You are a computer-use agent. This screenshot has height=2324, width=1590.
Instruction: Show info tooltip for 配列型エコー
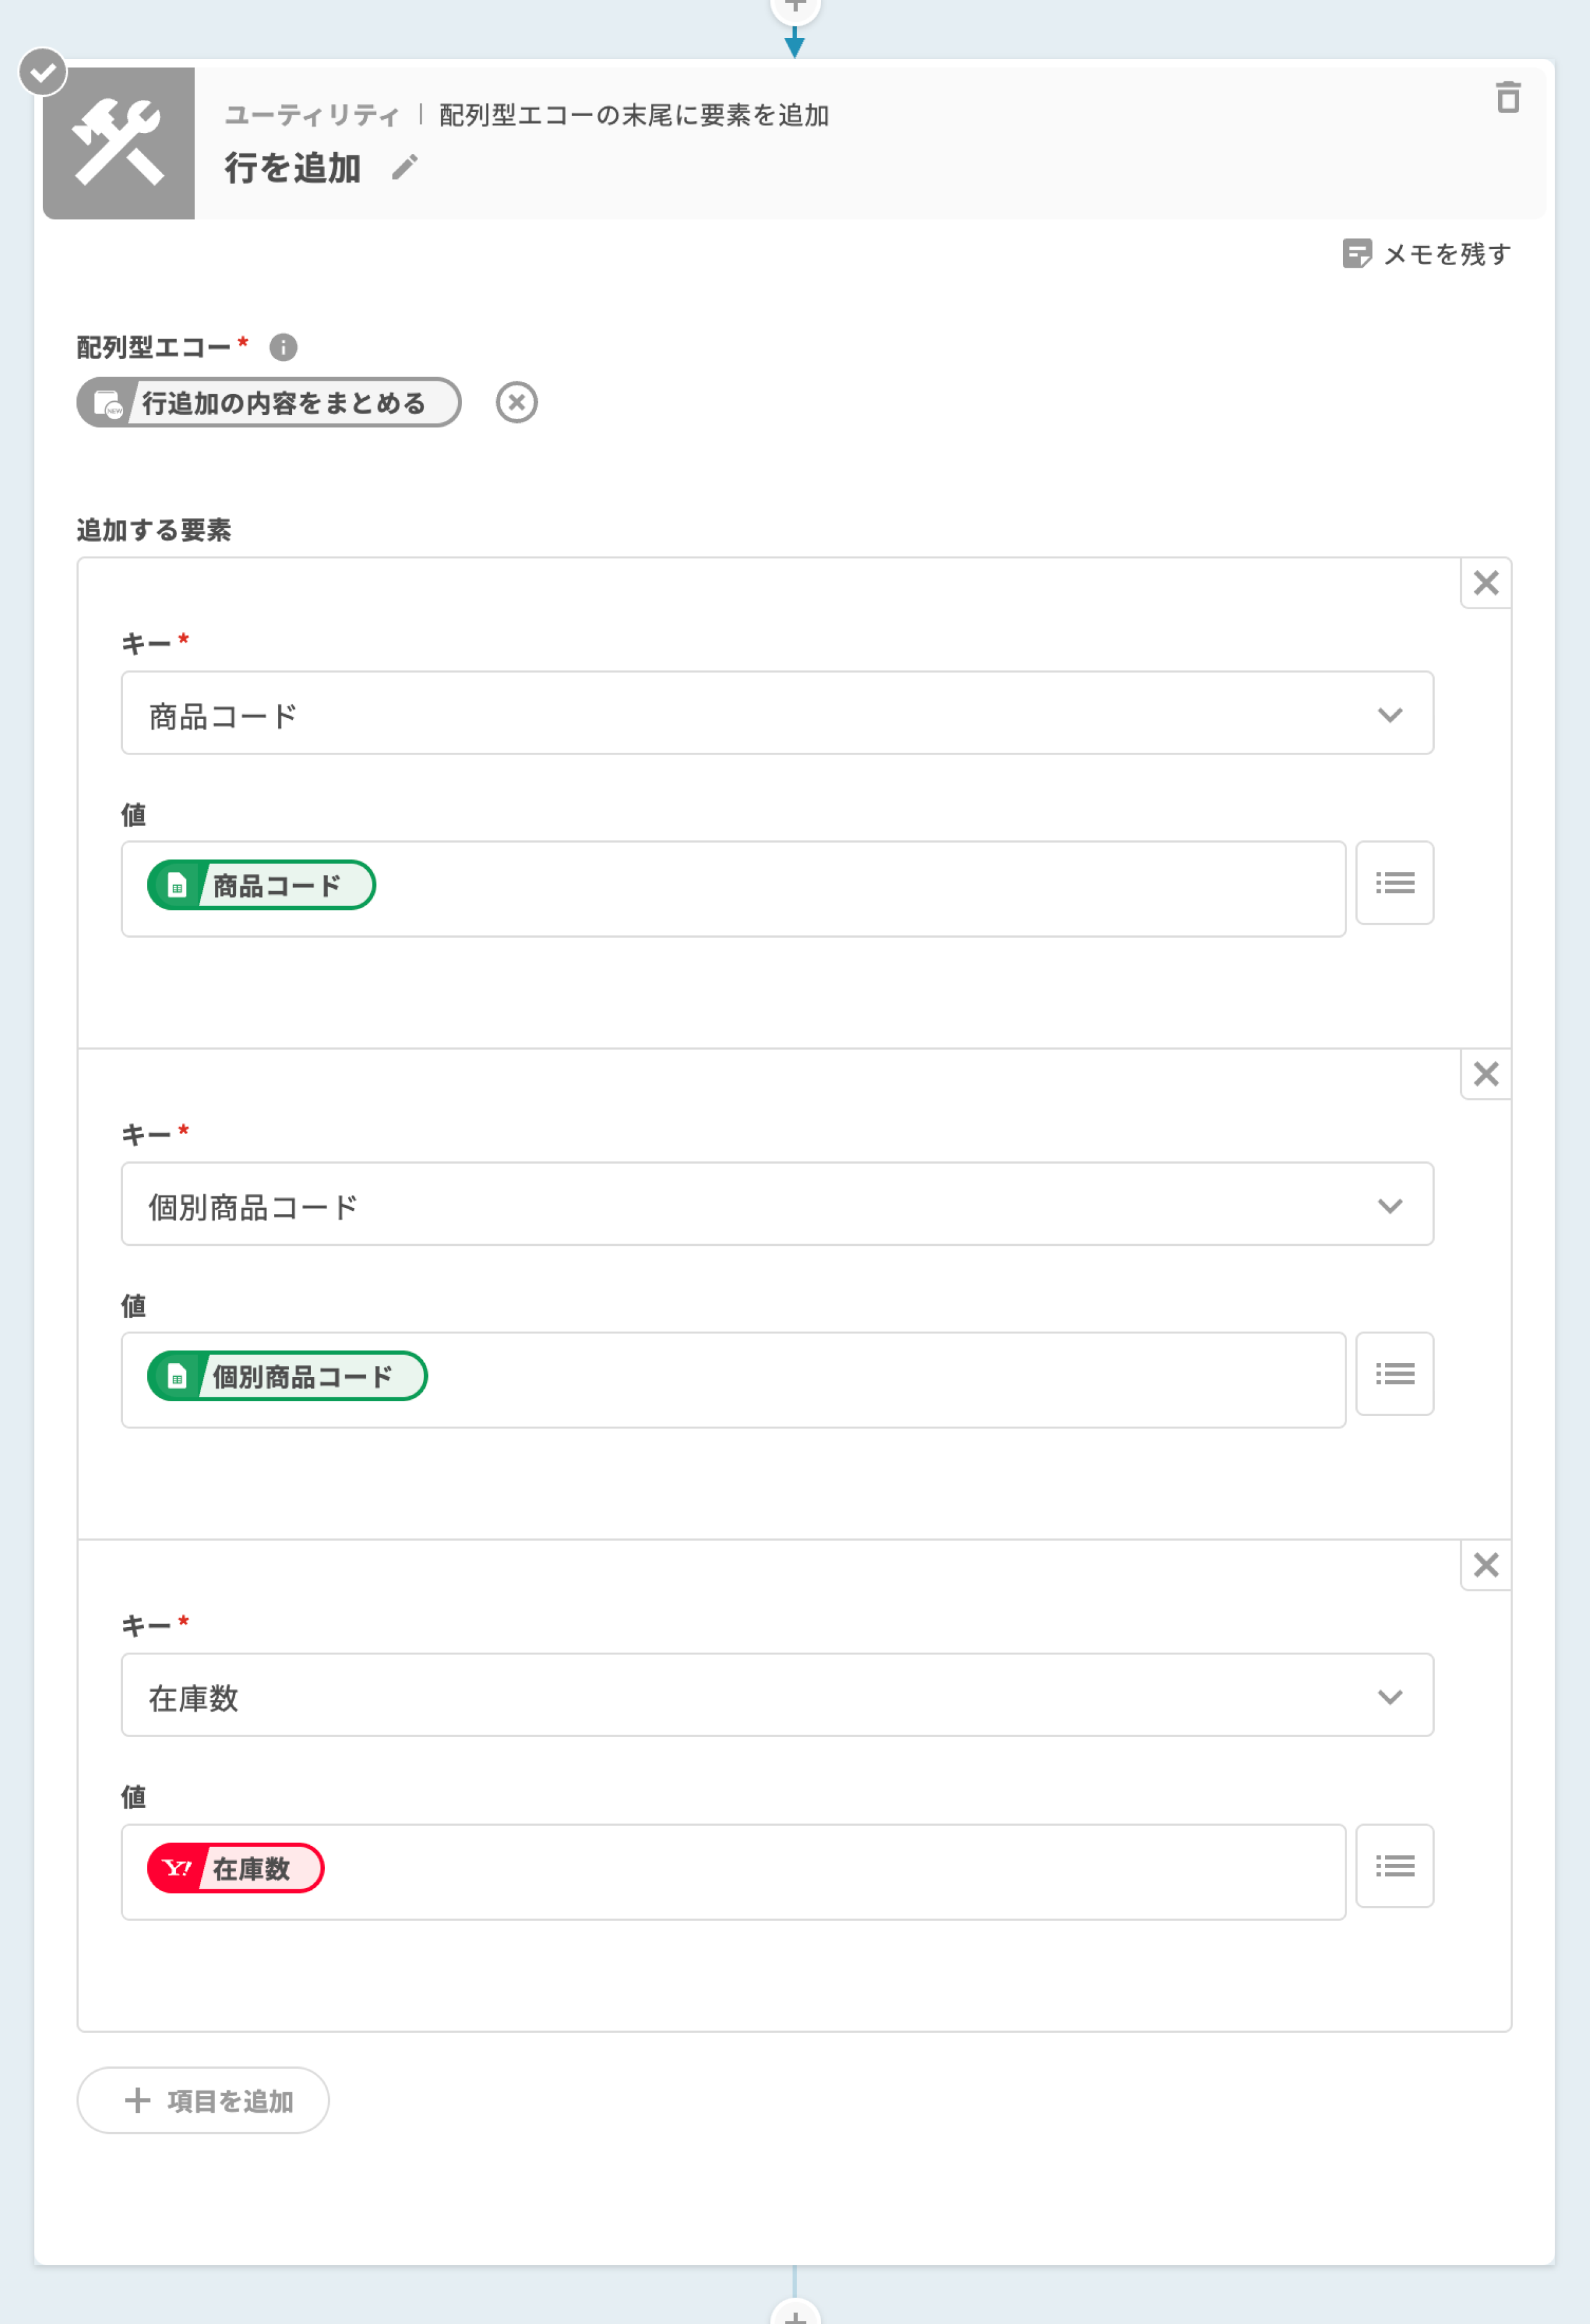pyautogui.click(x=283, y=347)
